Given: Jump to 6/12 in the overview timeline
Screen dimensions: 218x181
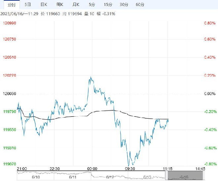Looking at the screenshot, I should click(110, 177).
